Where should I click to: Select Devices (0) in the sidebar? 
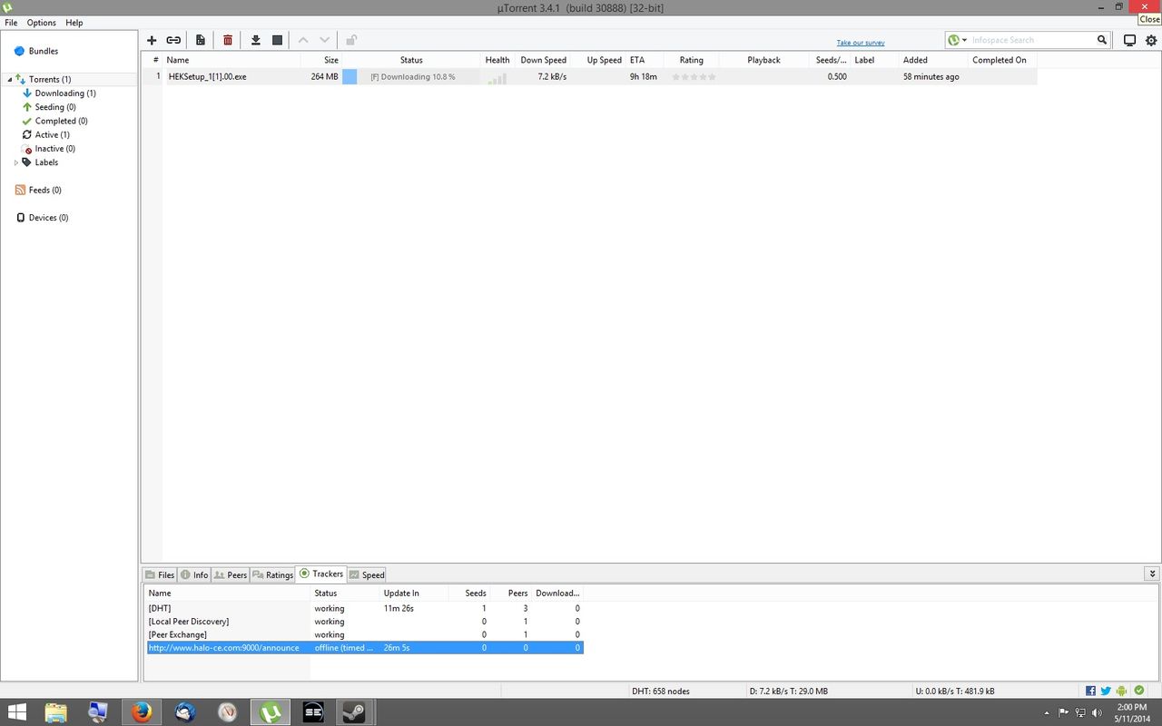click(48, 218)
